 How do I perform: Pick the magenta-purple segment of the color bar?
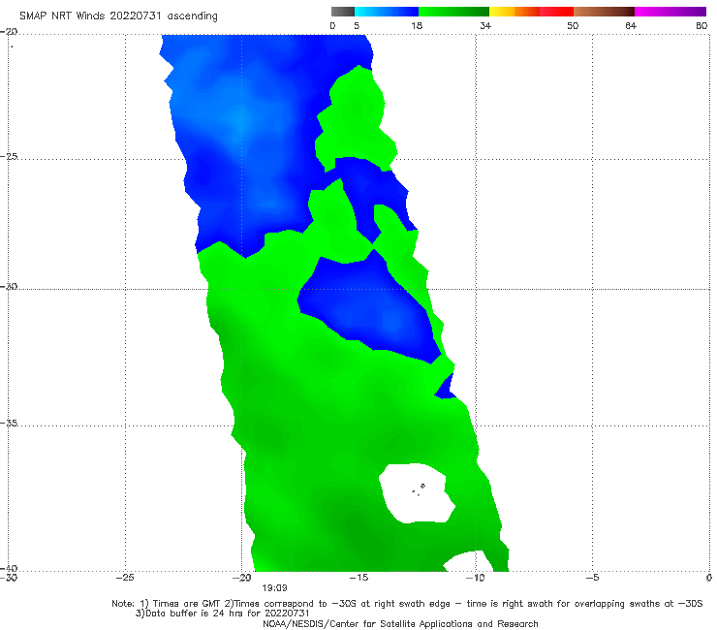point(670,12)
